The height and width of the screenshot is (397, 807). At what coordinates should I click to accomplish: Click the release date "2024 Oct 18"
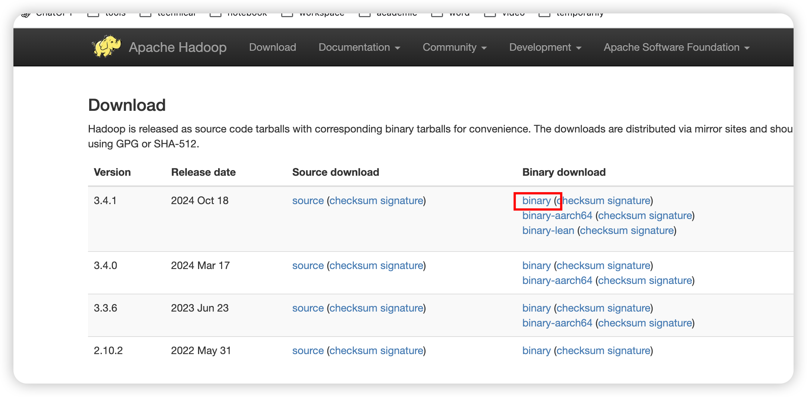click(x=200, y=201)
